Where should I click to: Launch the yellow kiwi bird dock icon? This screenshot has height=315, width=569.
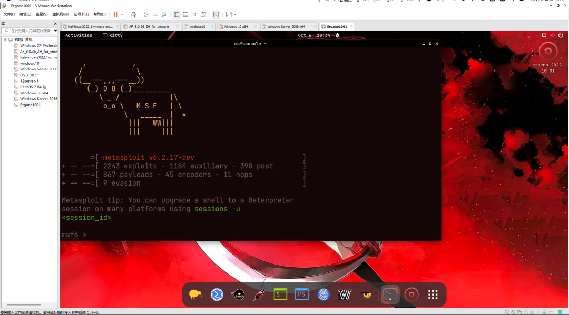tap(195, 294)
